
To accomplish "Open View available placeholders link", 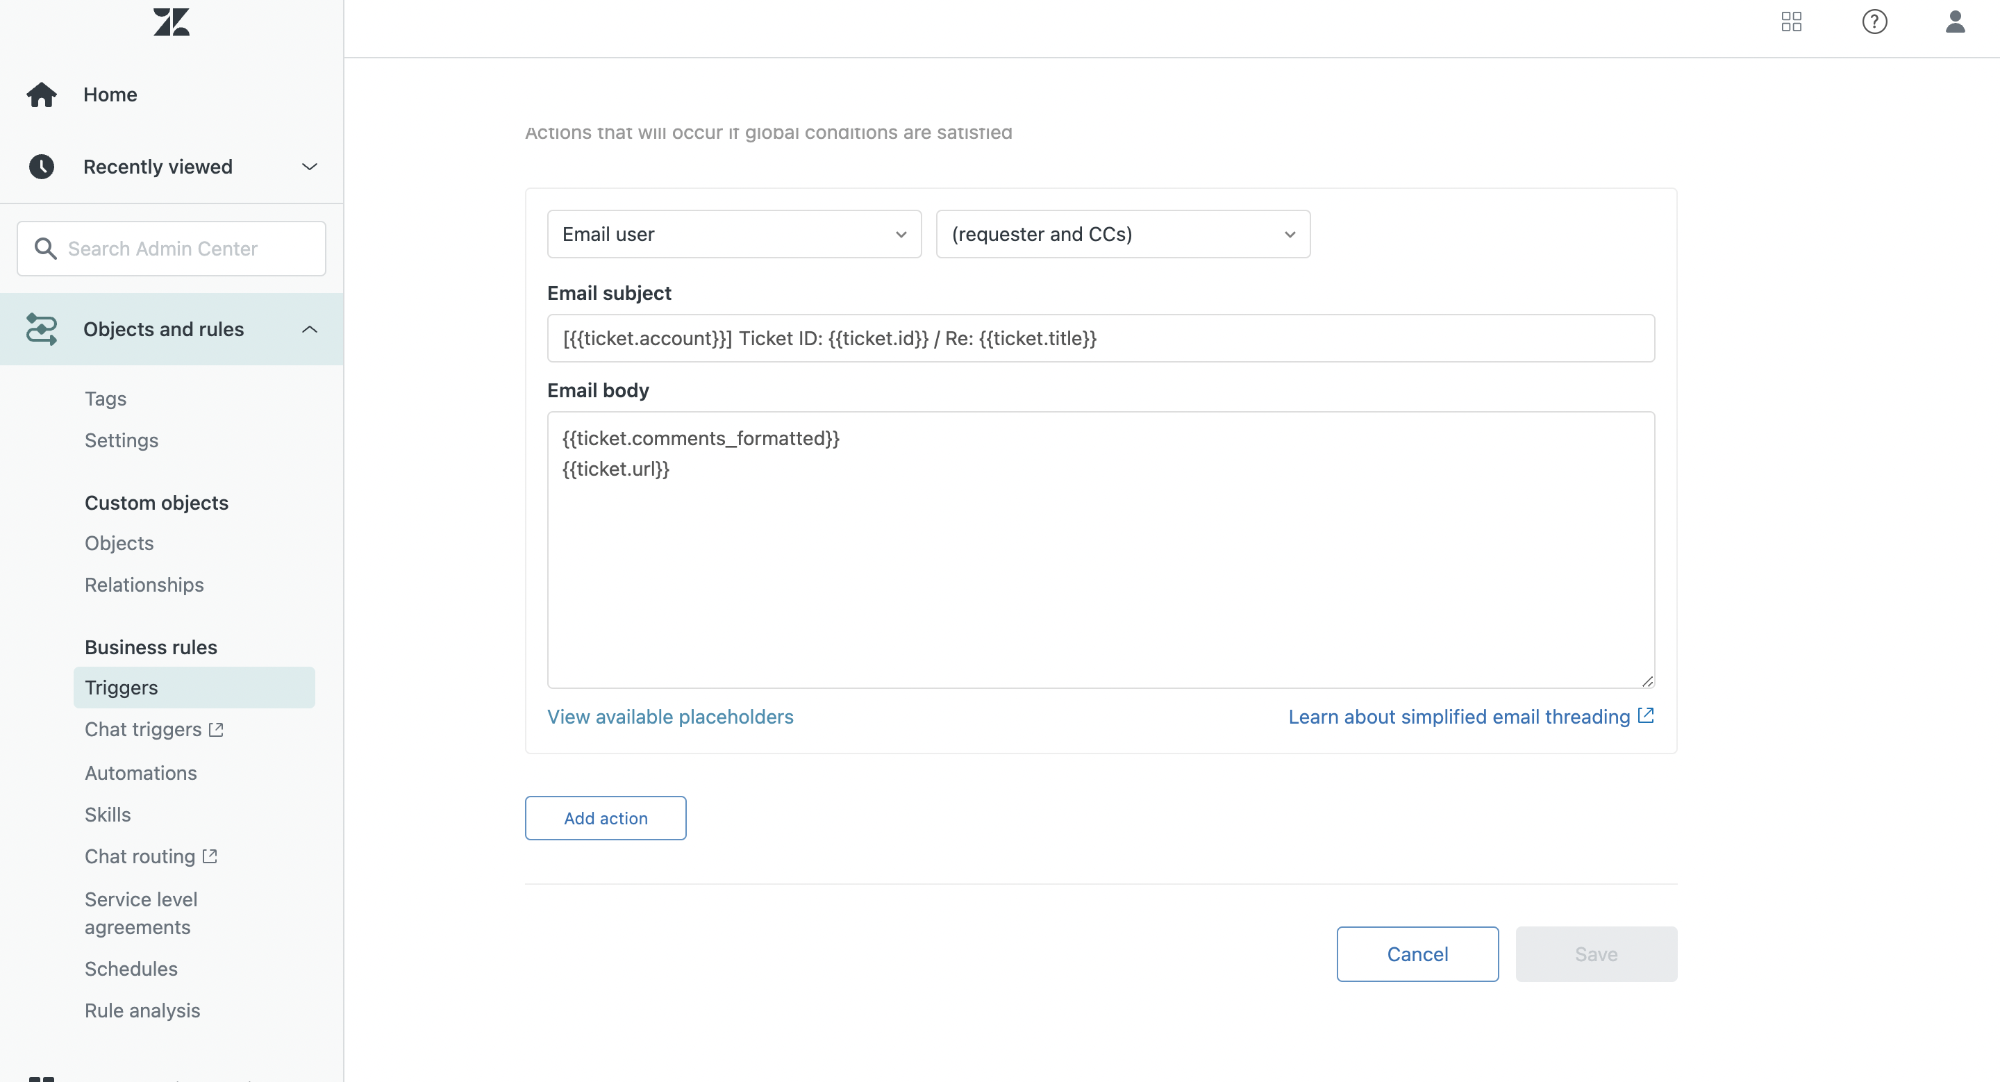I will (670, 717).
